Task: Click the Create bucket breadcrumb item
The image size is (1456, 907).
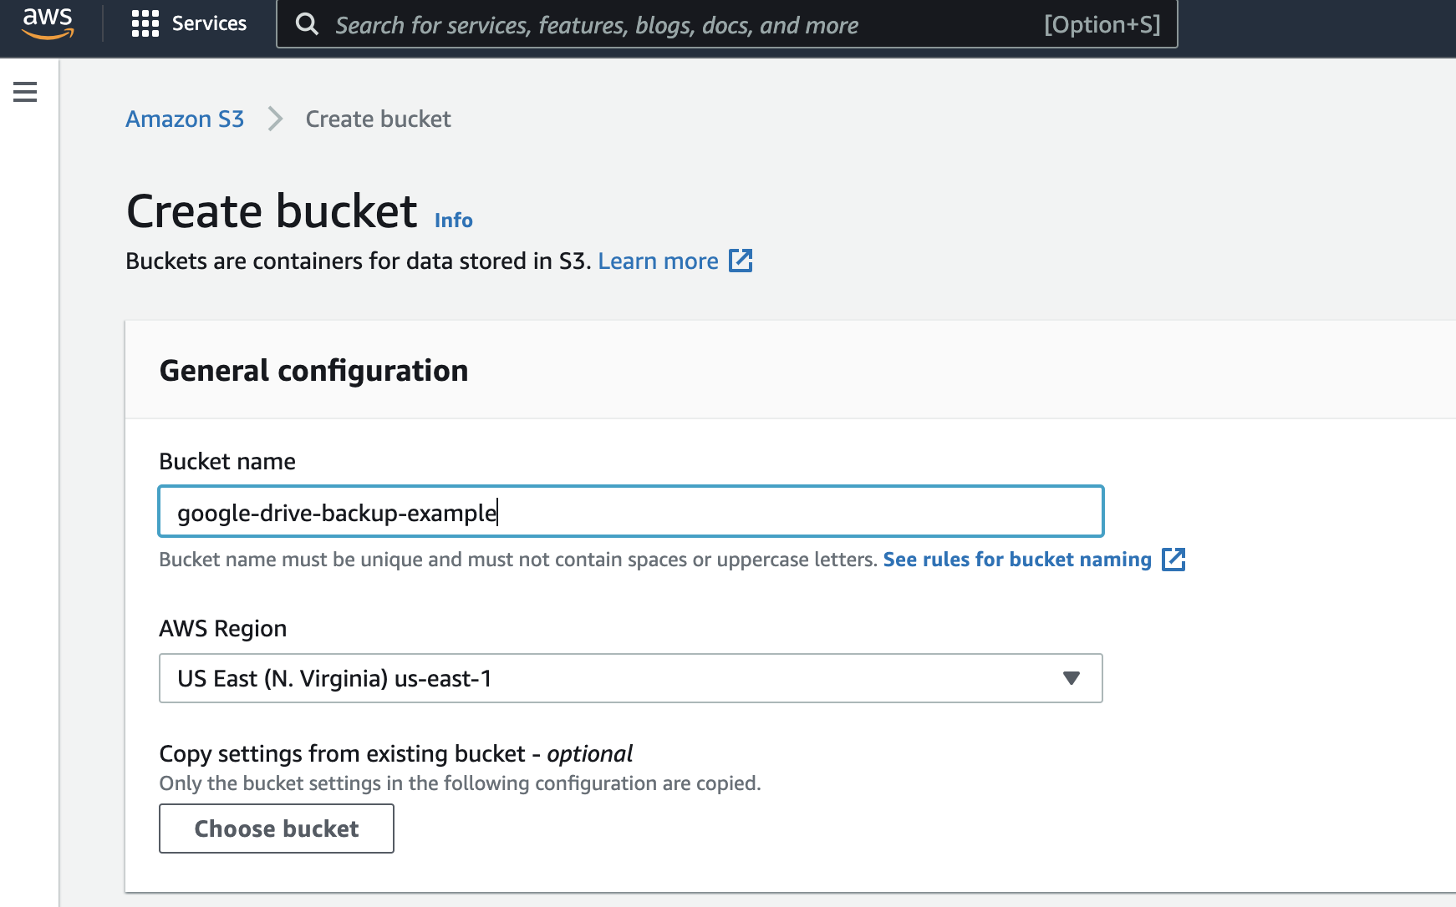Action: coord(378,119)
